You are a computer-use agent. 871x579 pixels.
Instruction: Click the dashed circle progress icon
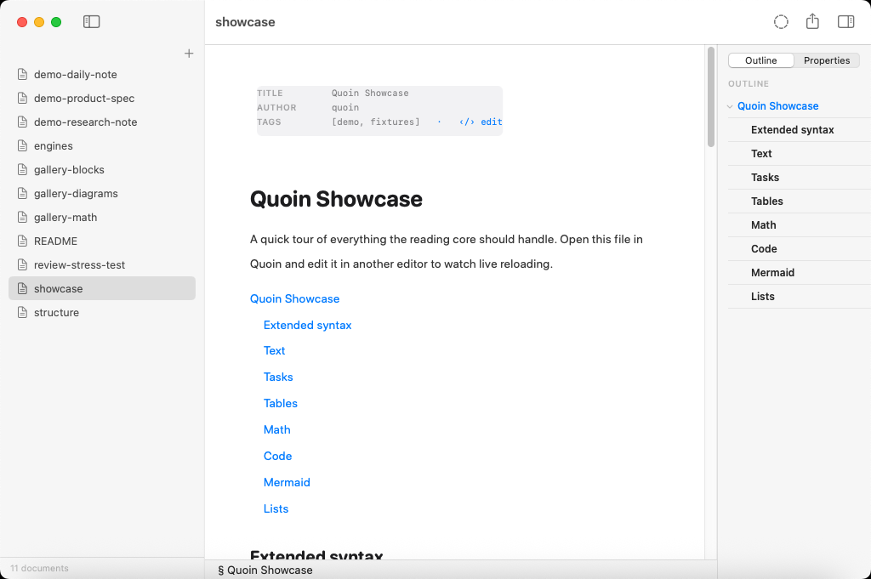(781, 21)
